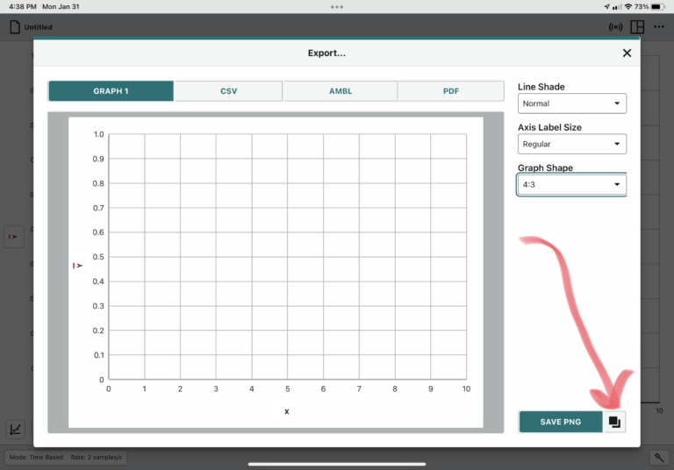Tap the graph options icon at bottom left
674x470 pixels.
[15, 429]
